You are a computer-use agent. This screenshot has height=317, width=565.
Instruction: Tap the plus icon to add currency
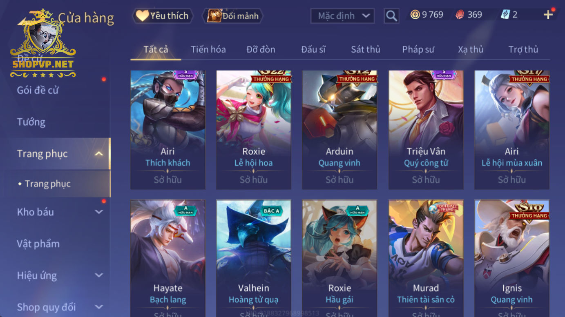[548, 15]
